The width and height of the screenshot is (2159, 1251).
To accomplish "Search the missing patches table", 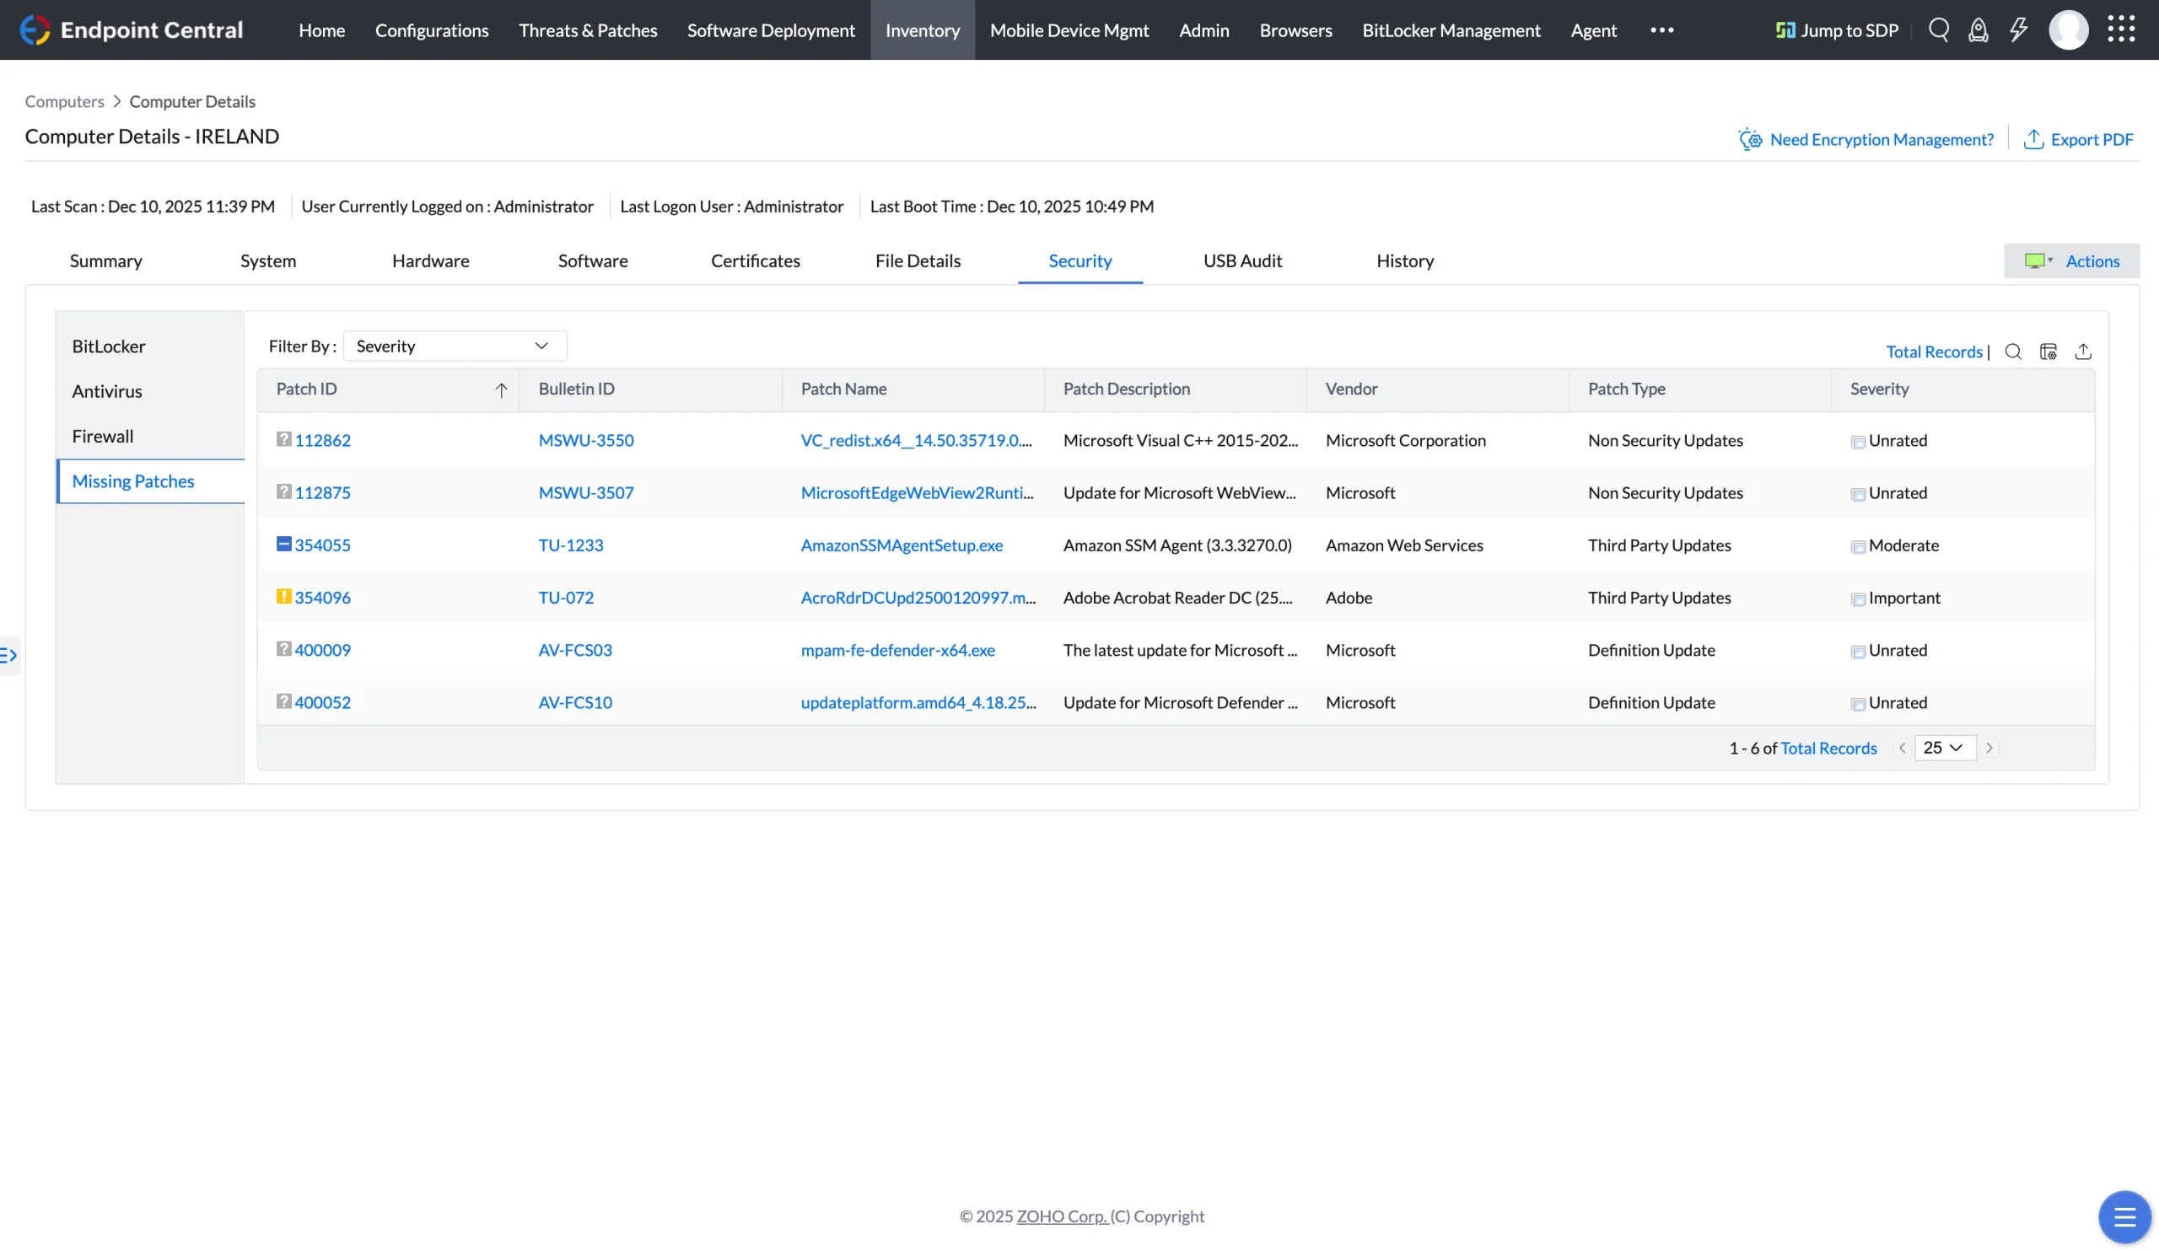I will 2013,351.
